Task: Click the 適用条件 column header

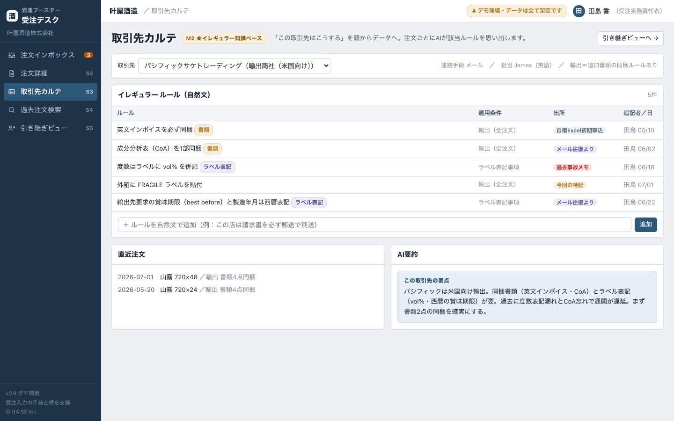Action: pyautogui.click(x=490, y=113)
